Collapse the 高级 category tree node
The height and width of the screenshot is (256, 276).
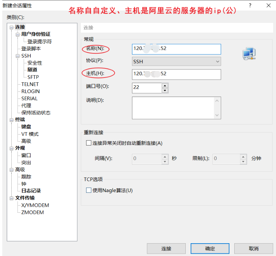click(x=11, y=170)
